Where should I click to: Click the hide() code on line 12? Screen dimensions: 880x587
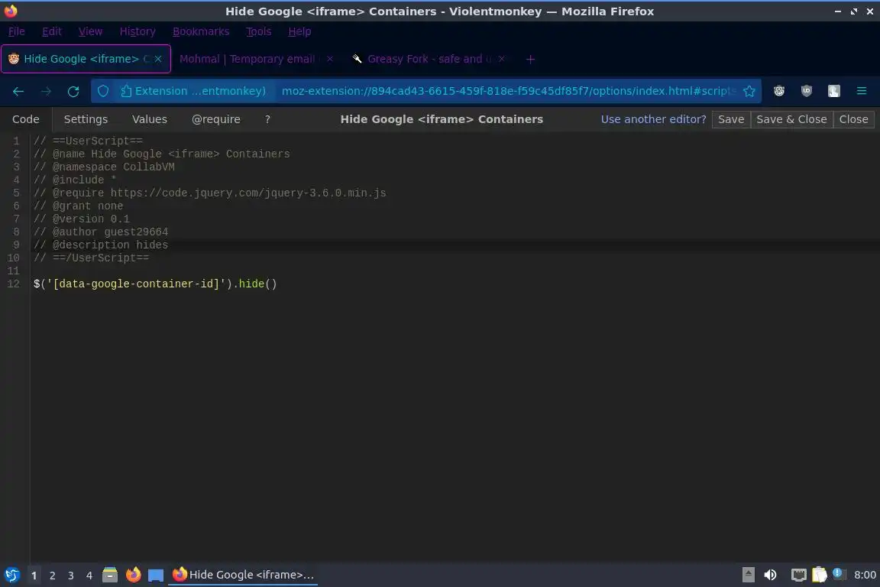click(x=257, y=284)
